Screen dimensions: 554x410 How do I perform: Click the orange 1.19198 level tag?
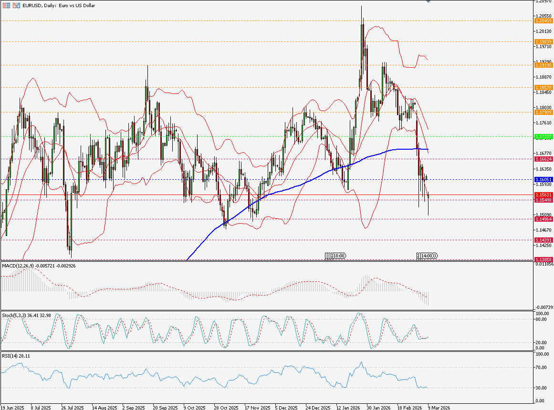[x=544, y=65]
